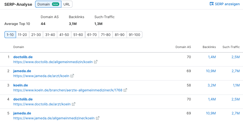Select results range 21-30
Screen dimensions: 243x121
(36, 35)
